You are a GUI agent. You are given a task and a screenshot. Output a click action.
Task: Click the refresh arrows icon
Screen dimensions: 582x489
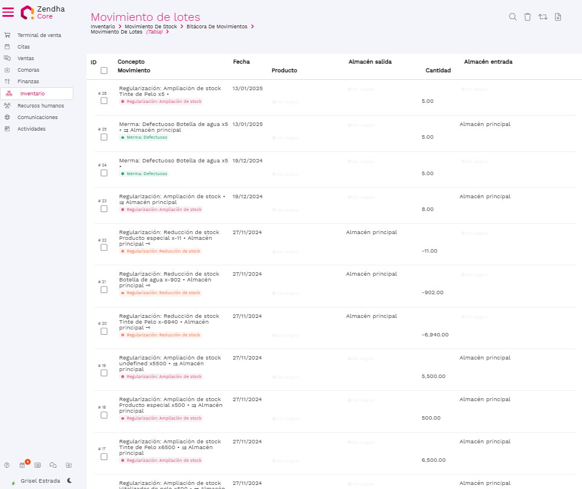(x=543, y=17)
